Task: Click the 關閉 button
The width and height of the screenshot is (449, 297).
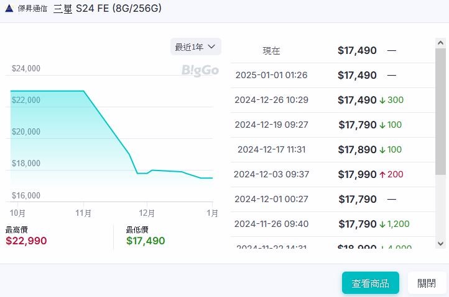Action: click(x=427, y=283)
